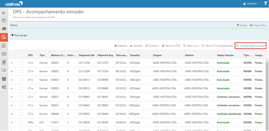Sort by the Tomador column header
The width and height of the screenshot is (269, 131).
tap(135, 55)
